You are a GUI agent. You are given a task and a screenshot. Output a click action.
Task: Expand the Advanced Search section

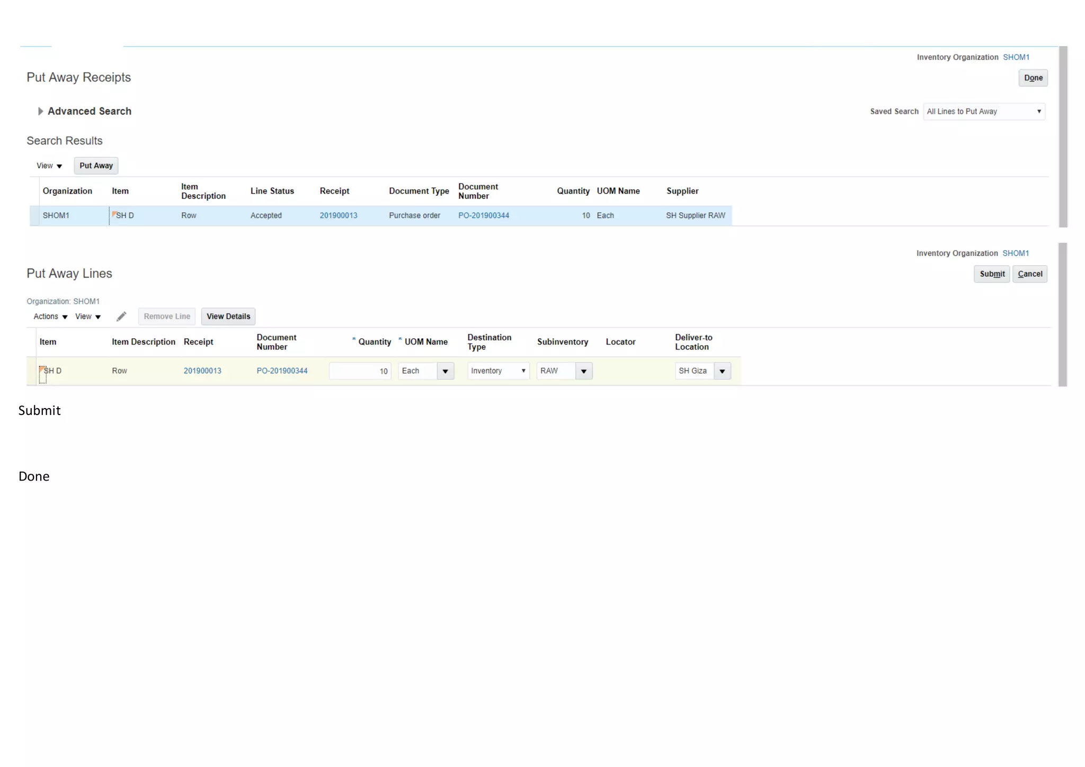[x=40, y=111]
